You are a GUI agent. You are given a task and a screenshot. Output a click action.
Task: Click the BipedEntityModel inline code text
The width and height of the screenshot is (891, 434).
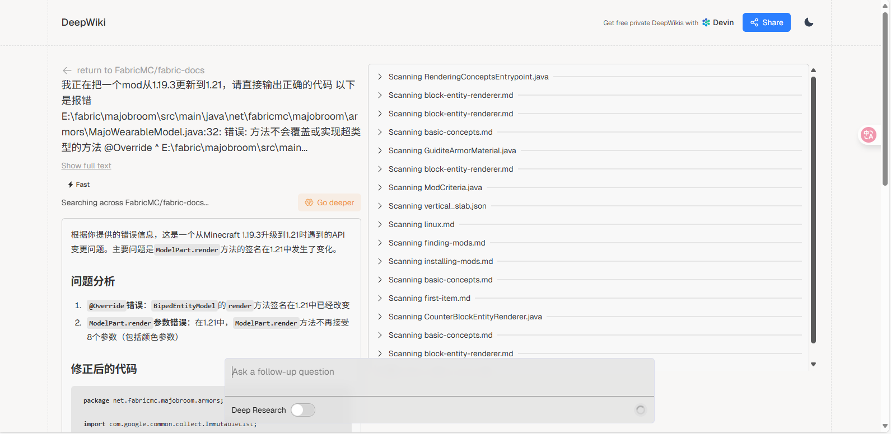click(x=184, y=306)
